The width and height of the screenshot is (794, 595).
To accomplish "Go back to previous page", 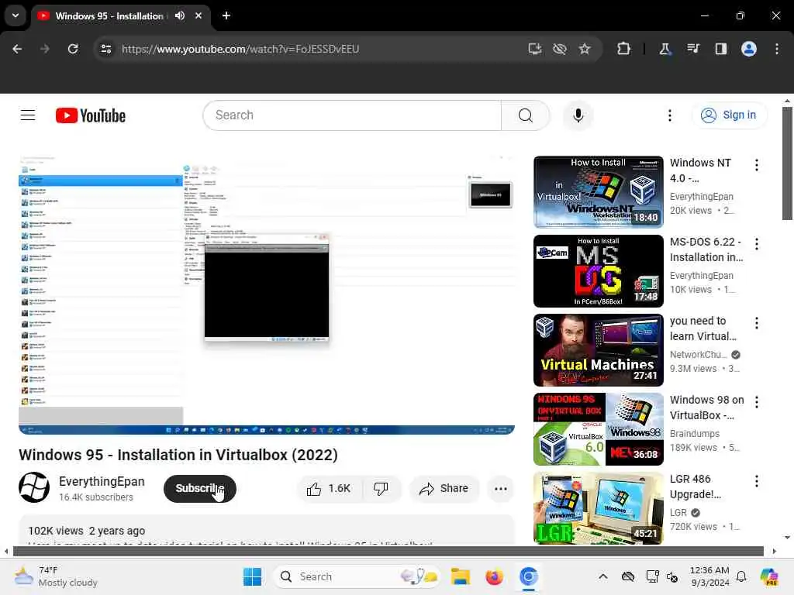I will tap(17, 49).
